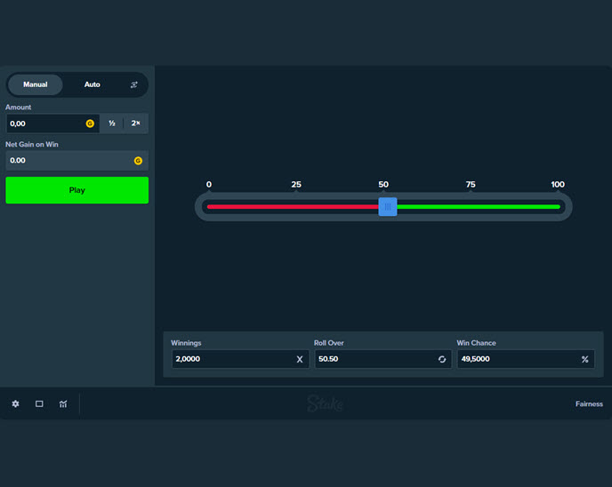Click the Stake logo in footer
The image size is (612, 487).
[x=325, y=403]
